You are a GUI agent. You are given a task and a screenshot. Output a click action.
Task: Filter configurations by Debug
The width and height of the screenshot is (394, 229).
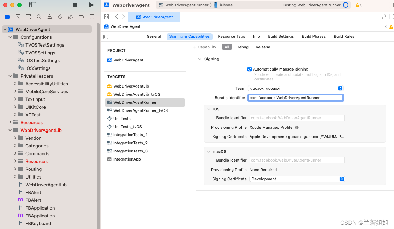point(243,47)
